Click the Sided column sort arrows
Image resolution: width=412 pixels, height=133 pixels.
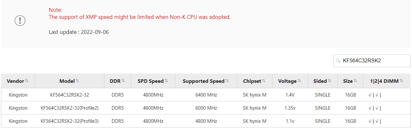coord(329,81)
